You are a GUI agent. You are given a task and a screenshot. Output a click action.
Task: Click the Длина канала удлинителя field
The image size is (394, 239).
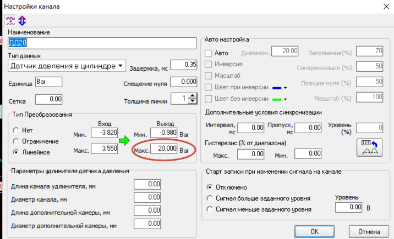click(x=147, y=184)
